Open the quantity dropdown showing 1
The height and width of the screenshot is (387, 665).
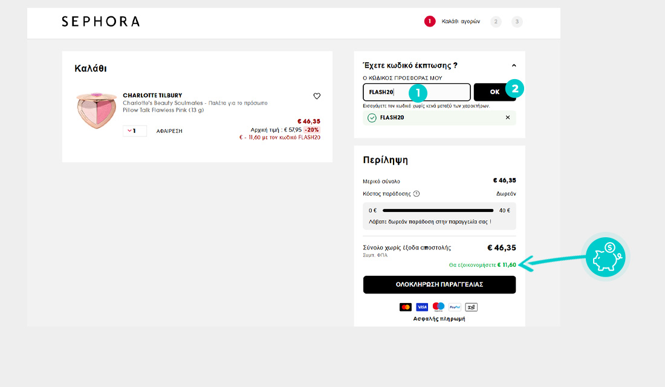coord(134,131)
